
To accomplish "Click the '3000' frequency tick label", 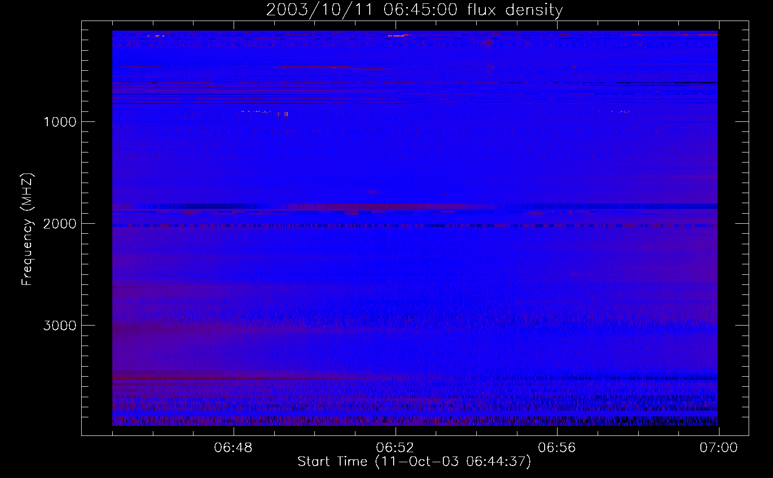I will pos(60,326).
